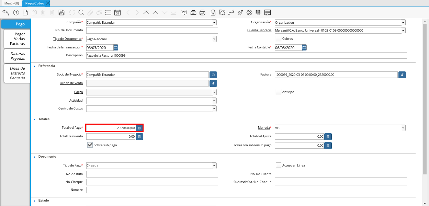
Task: Uncheck the Sobre/sub pago checkbox
Action: 90,145
